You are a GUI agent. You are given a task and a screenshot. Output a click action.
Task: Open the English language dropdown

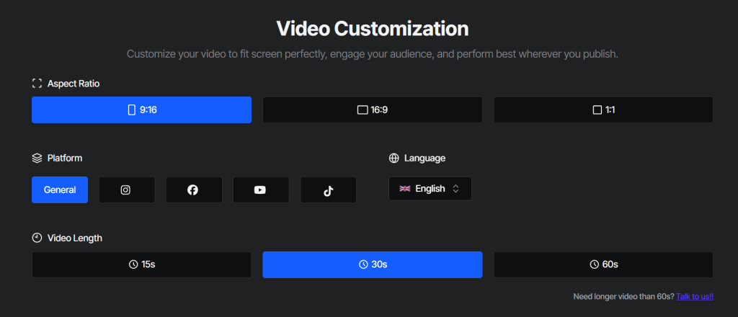430,189
